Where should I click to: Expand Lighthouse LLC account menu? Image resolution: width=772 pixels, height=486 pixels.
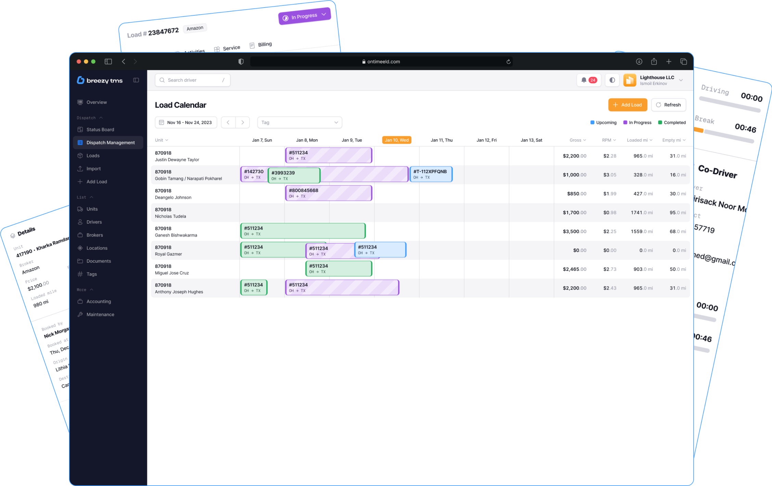pos(681,80)
